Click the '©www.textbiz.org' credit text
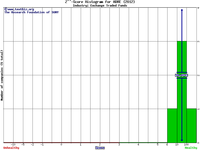Screen dimensions: 200x150 click(19, 9)
